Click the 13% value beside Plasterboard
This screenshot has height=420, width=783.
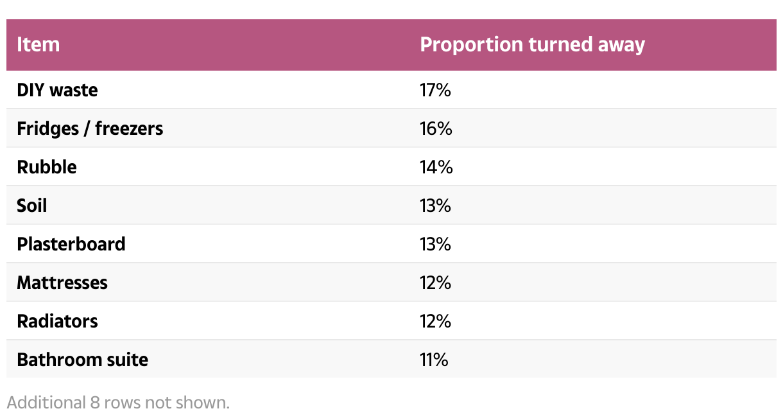435,244
